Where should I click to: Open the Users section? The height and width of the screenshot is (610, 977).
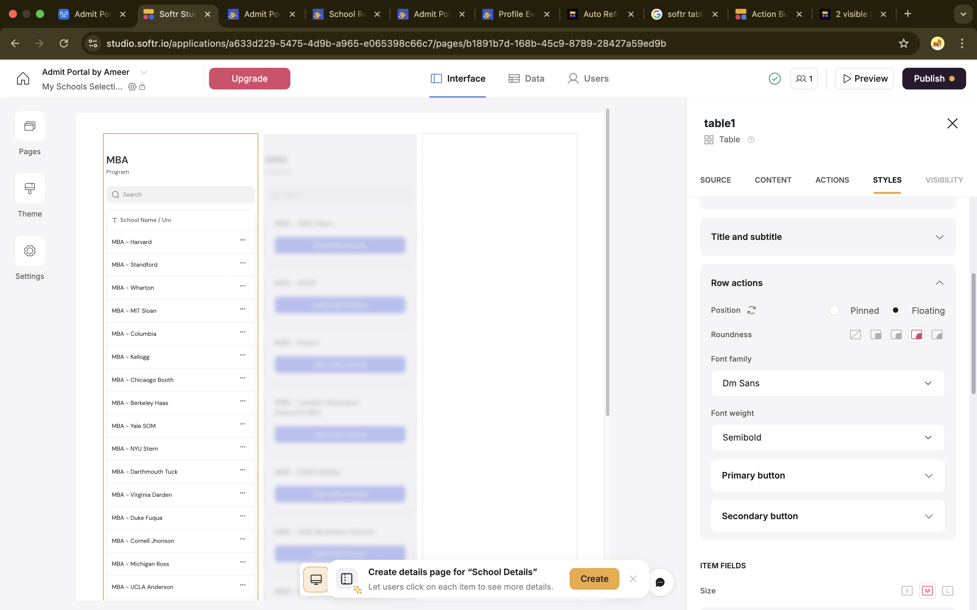click(x=588, y=79)
